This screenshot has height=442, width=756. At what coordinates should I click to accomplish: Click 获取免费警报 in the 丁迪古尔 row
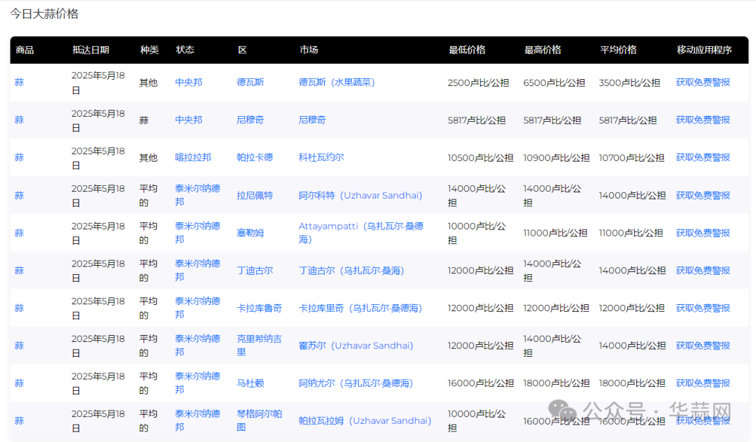[703, 271]
